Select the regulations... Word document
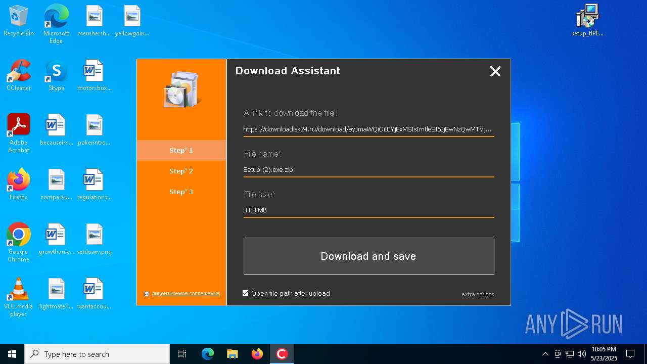The image size is (647, 364). [x=94, y=185]
